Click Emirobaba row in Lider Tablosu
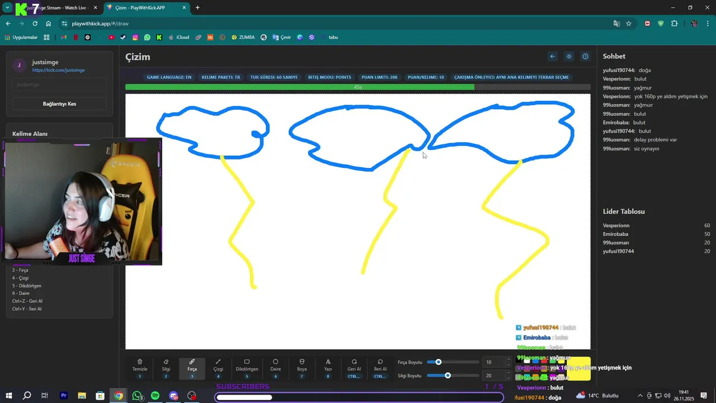Viewport: 716px width, 403px height. (656, 234)
